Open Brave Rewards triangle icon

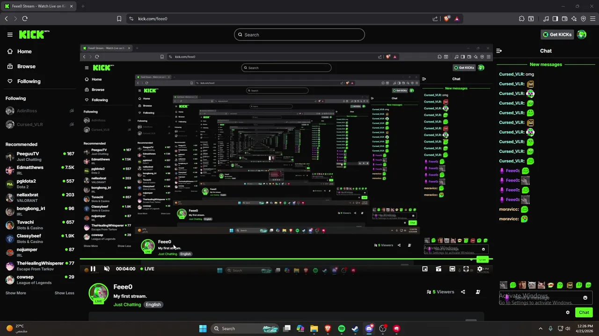pos(457,19)
